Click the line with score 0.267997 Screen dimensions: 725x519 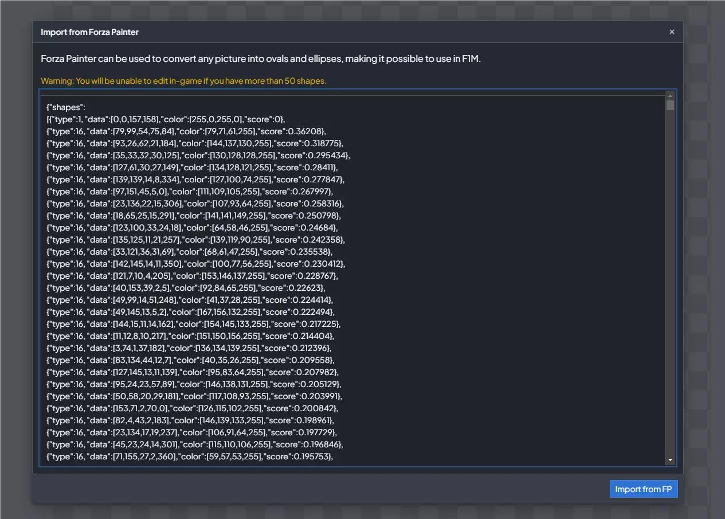190,192
